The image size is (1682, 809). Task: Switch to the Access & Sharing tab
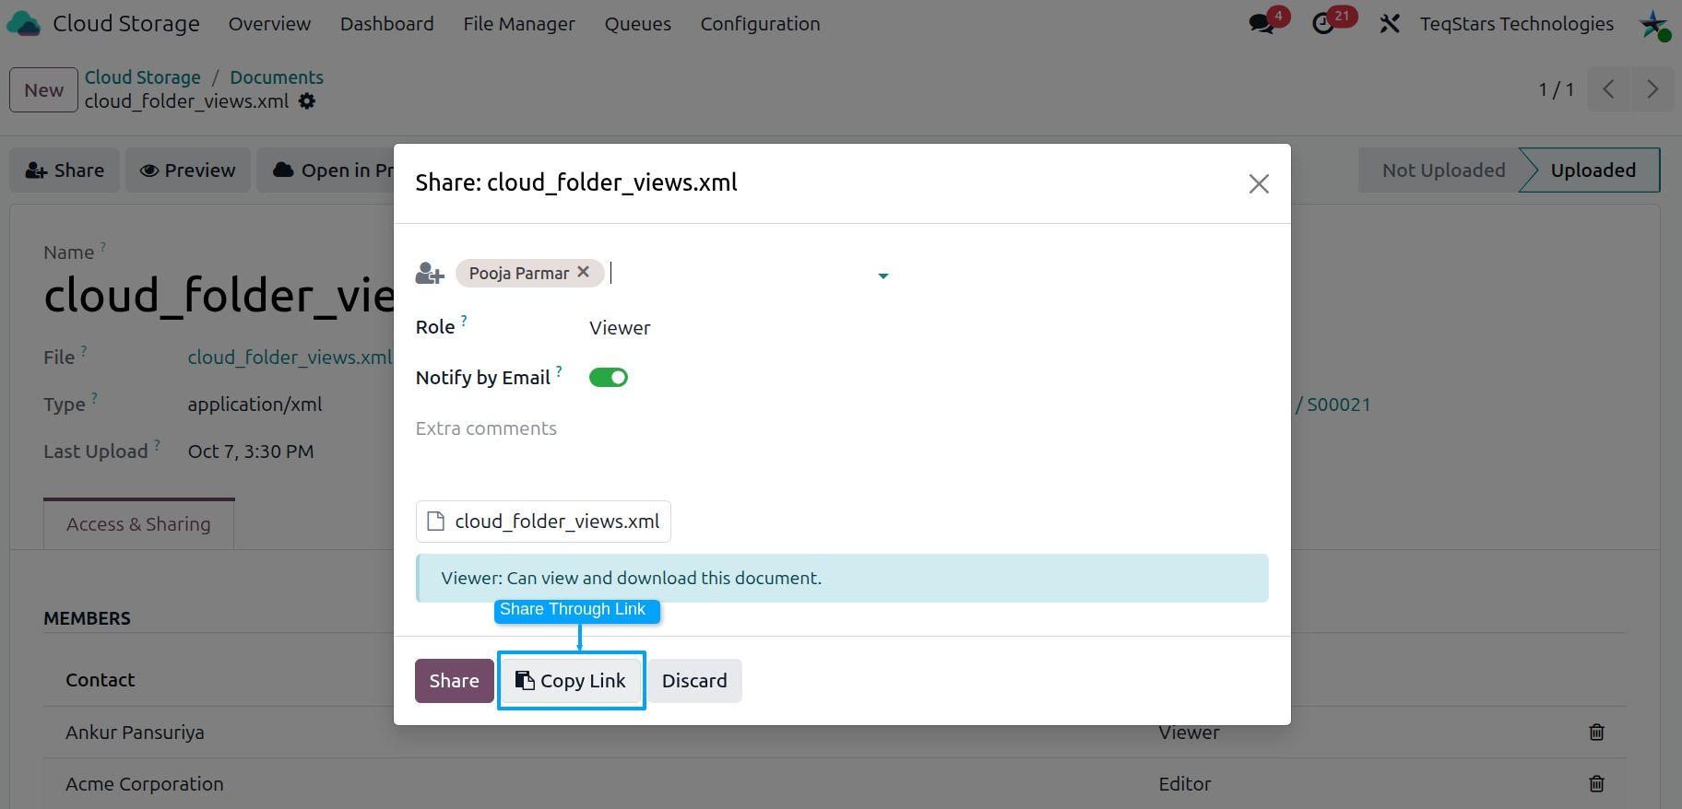pos(138,524)
